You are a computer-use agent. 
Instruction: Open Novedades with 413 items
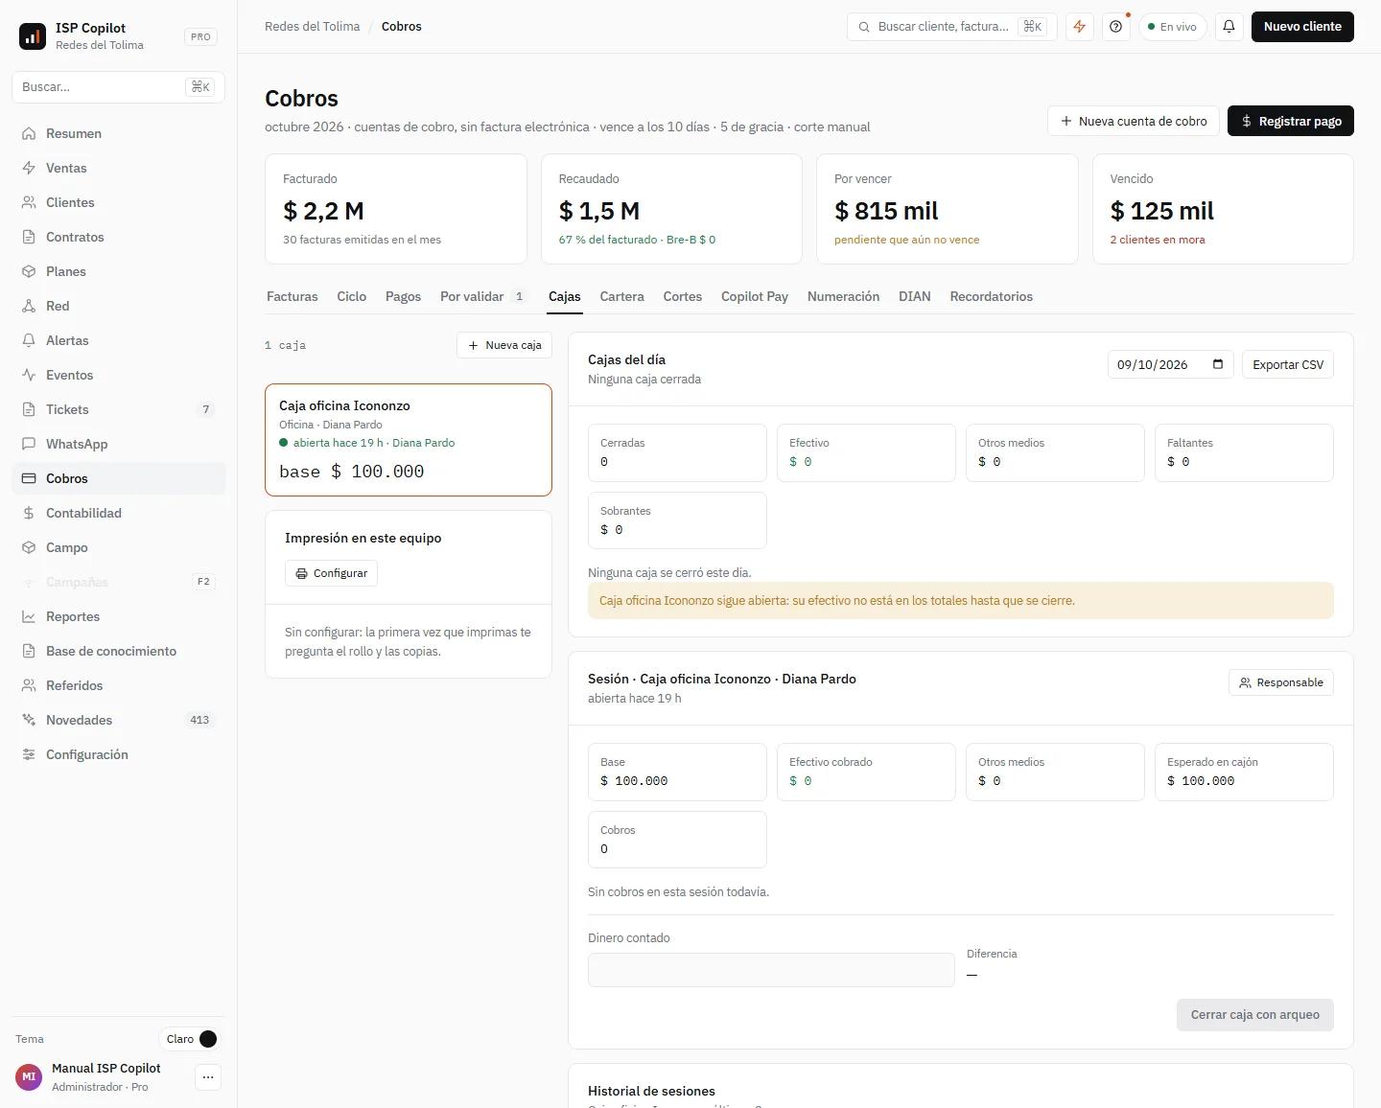coord(118,720)
